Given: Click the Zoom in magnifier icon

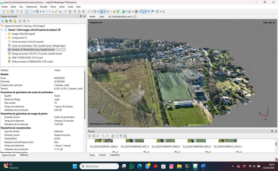Looking at the screenshot, I should 75,11.
